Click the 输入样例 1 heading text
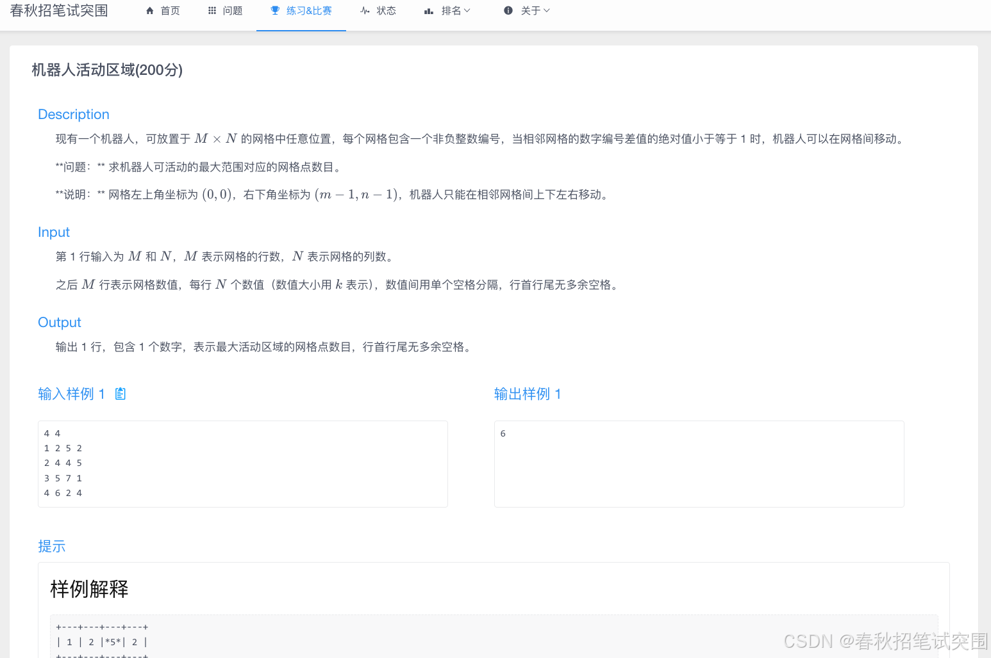The height and width of the screenshot is (658, 991). [x=71, y=394]
